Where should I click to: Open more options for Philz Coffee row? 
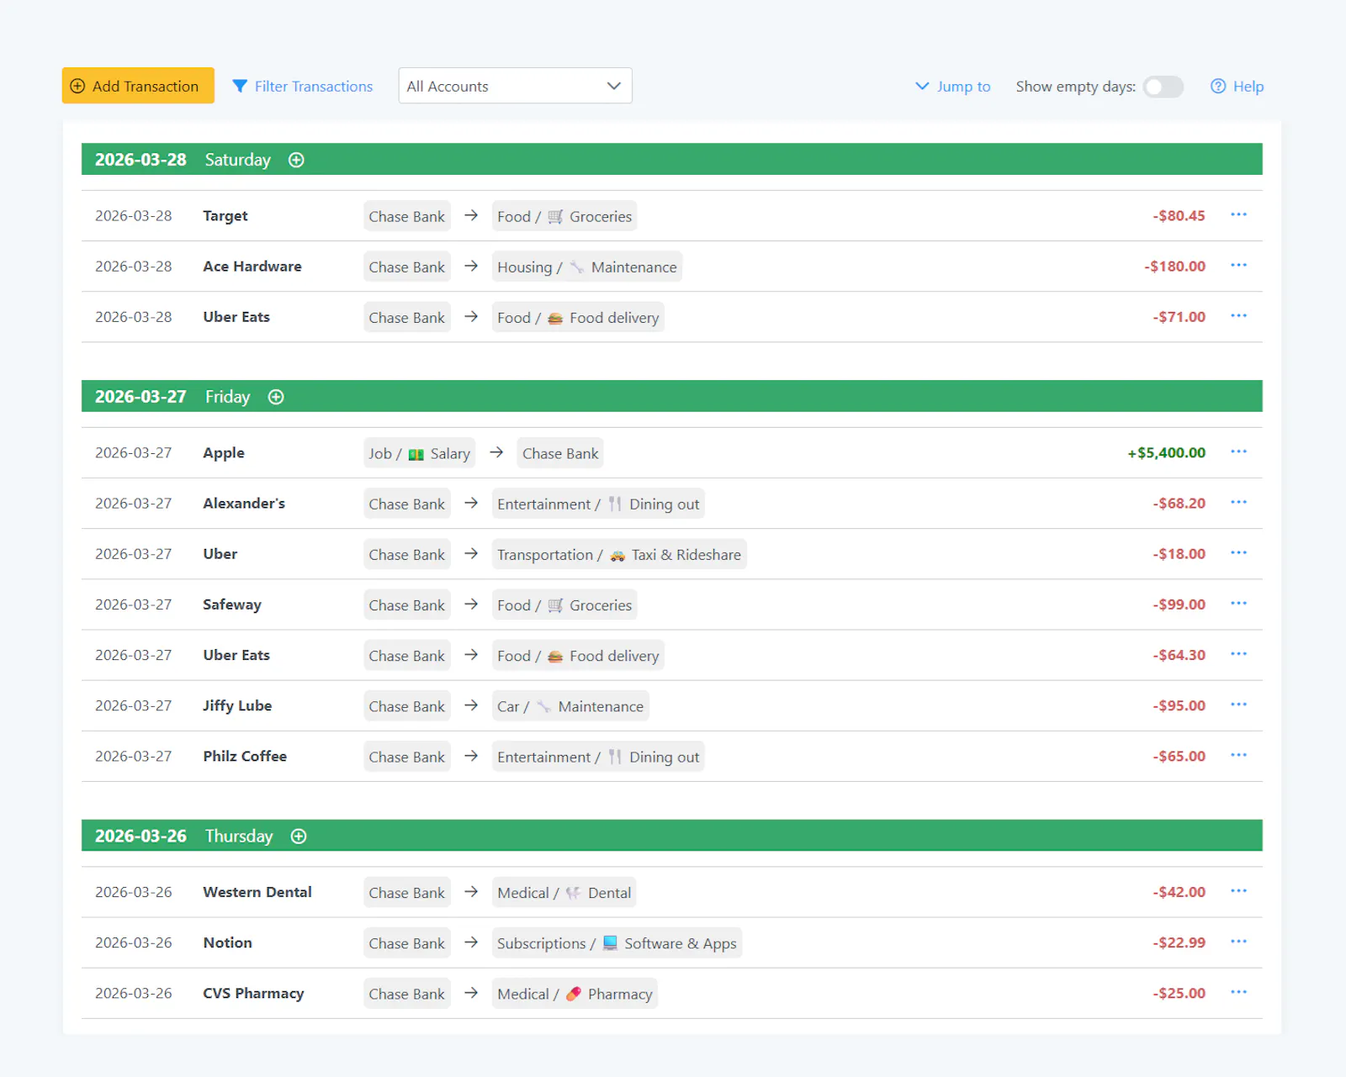(x=1238, y=756)
